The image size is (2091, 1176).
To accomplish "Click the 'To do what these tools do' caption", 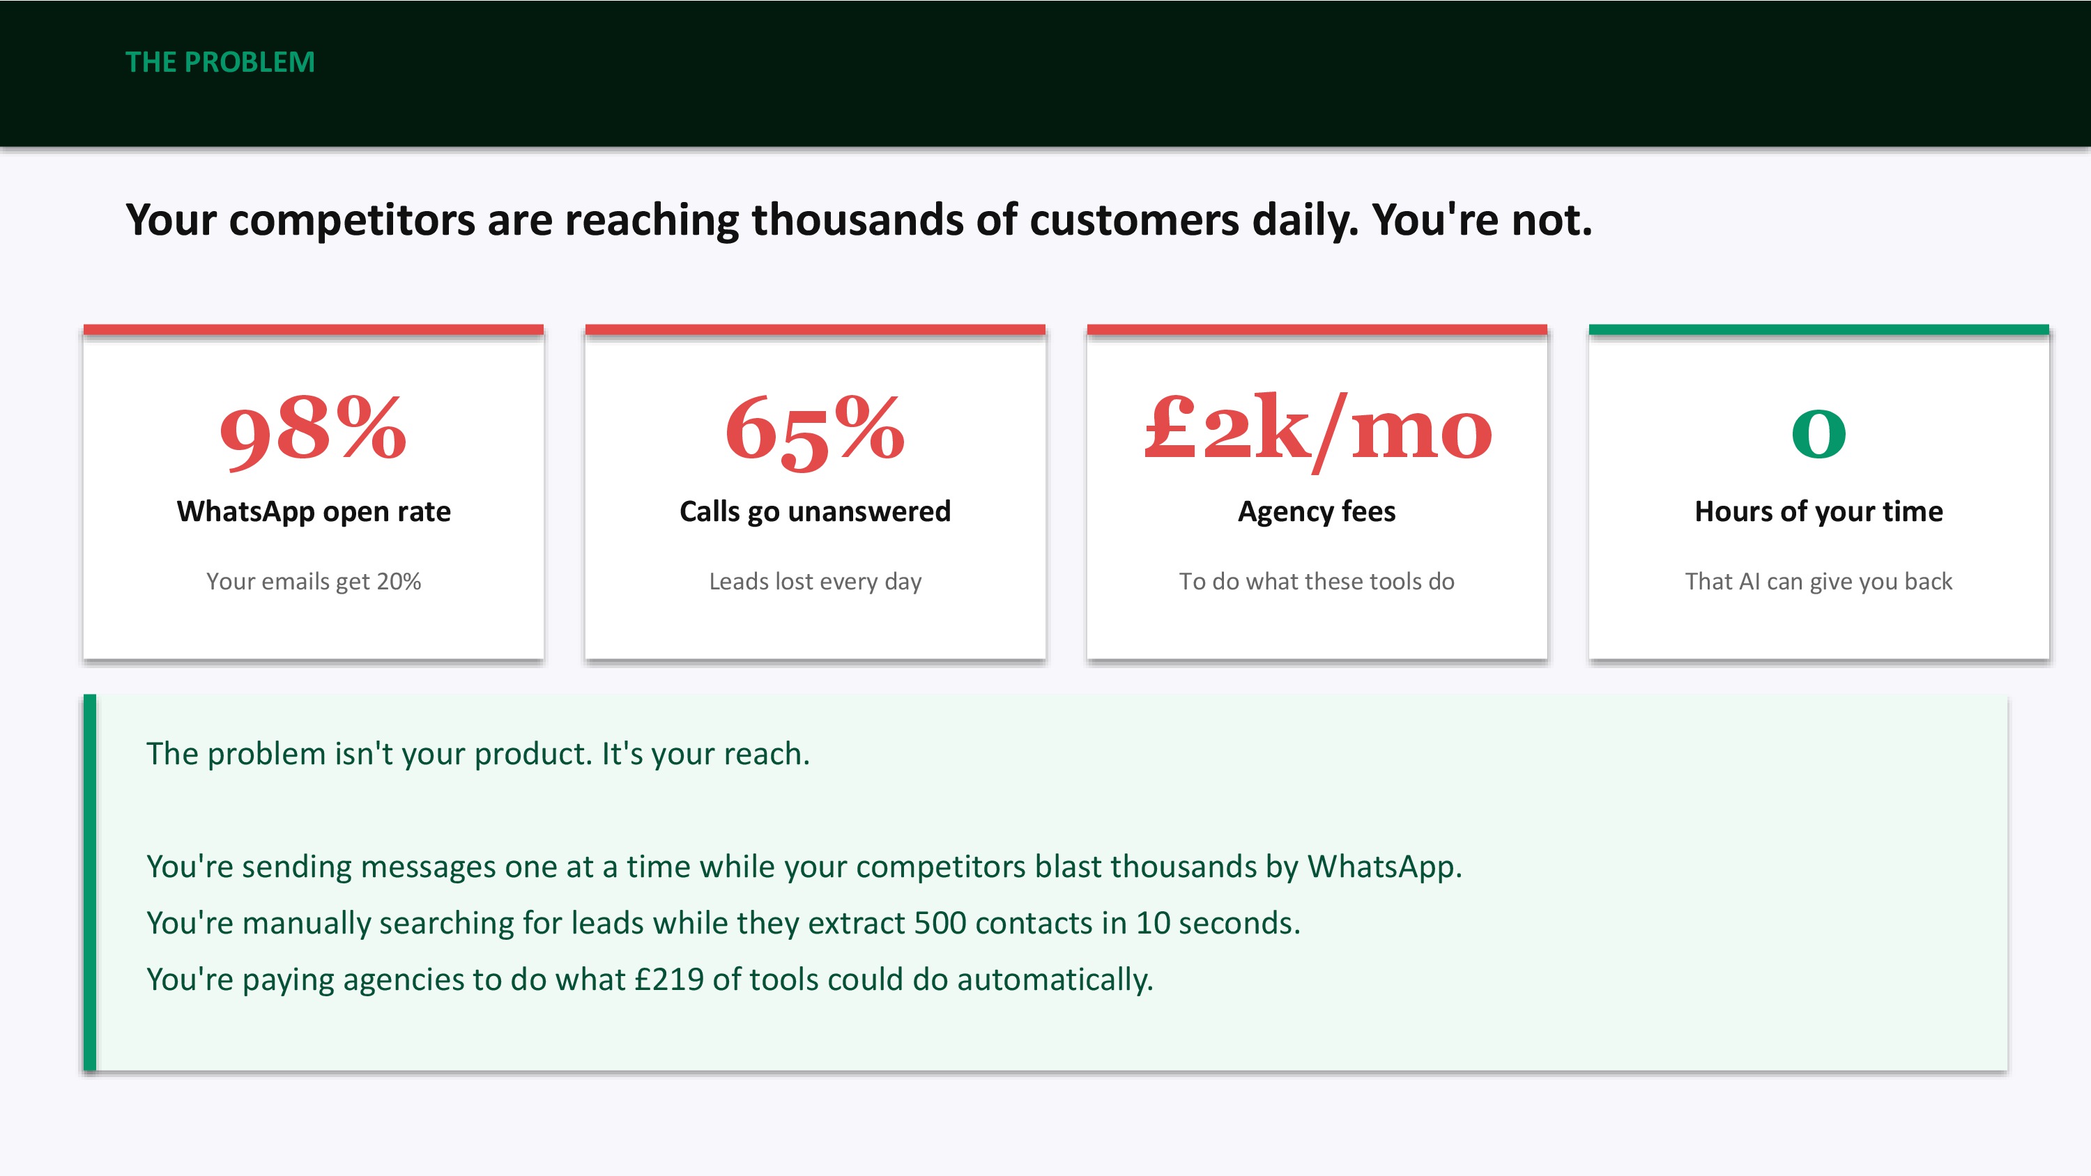I will pyautogui.click(x=1317, y=581).
